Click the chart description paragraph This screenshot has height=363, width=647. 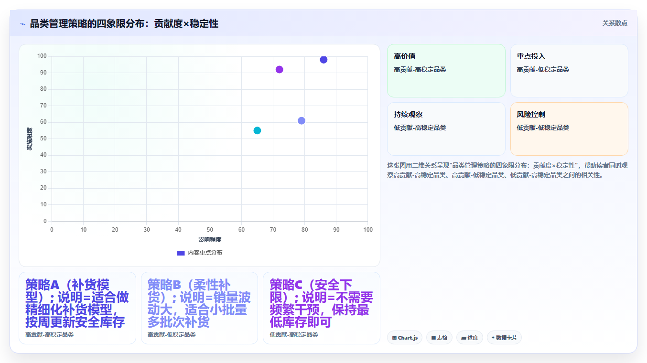click(507, 170)
